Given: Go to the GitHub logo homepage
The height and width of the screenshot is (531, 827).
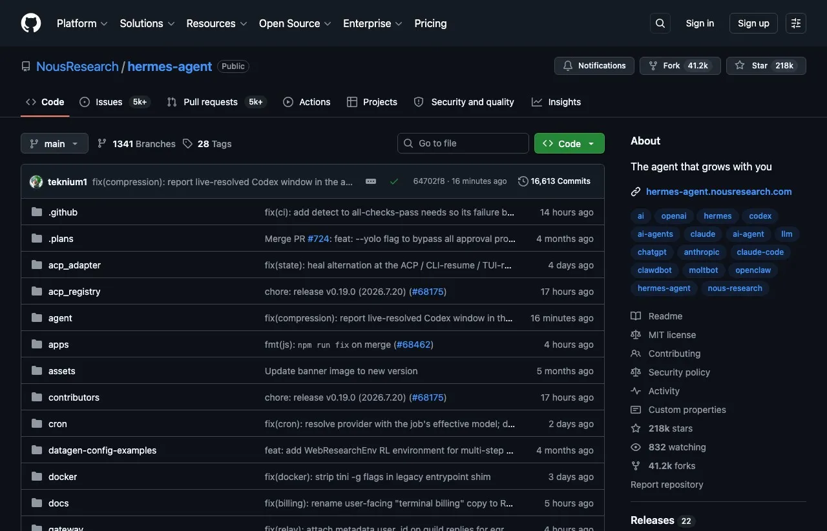Looking at the screenshot, I should [x=31, y=23].
